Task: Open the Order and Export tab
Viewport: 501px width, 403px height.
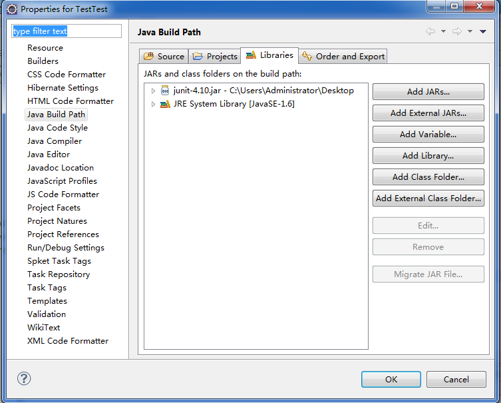Action: (x=343, y=57)
